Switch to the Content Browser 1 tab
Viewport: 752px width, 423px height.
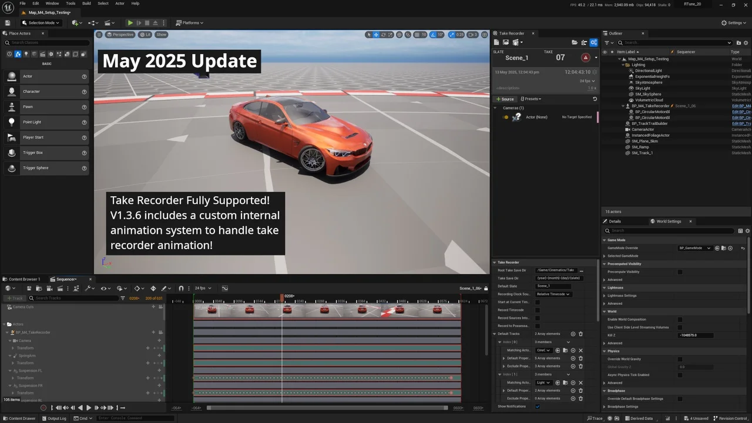click(x=23, y=279)
